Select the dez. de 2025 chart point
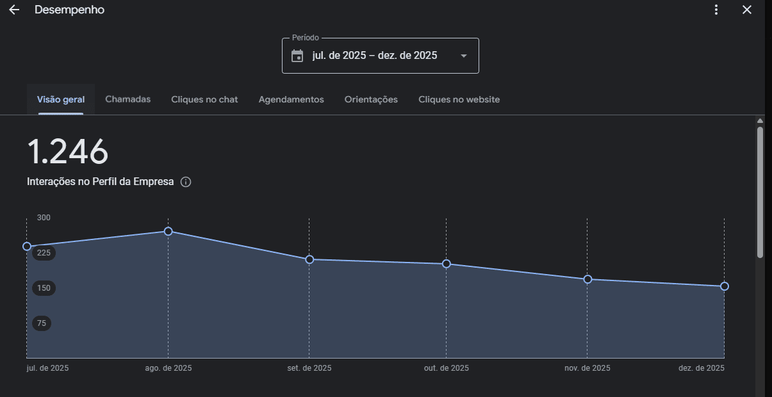 [x=725, y=286]
